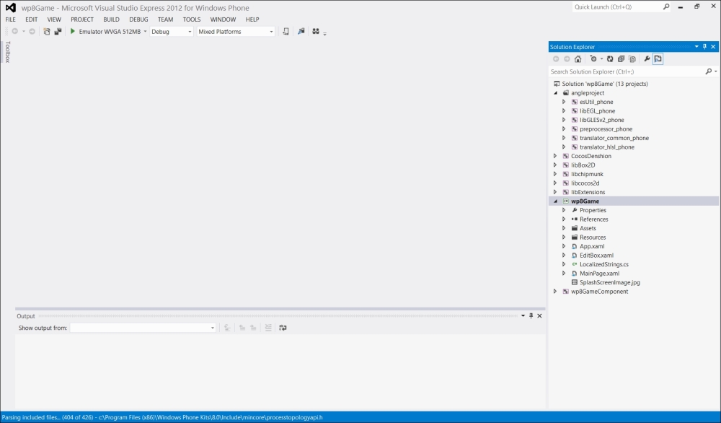Expand the CocosDenshion project

pos(555,156)
